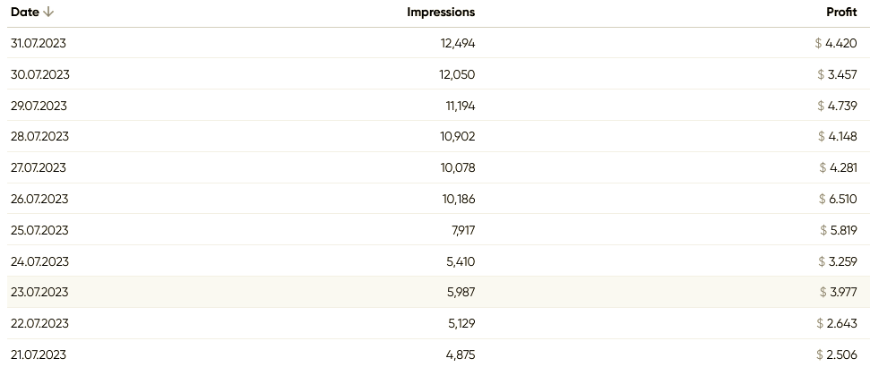Click impressions value 10,078
870x367 pixels.
[458, 167]
